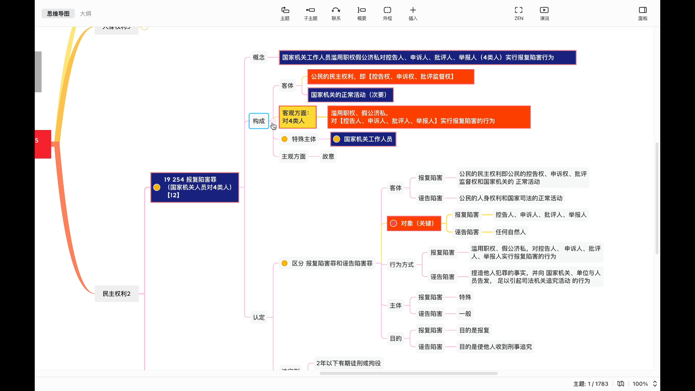Select the 19 254 报复陷害罪 topic
The height and width of the screenshot is (391, 695).
(x=195, y=187)
